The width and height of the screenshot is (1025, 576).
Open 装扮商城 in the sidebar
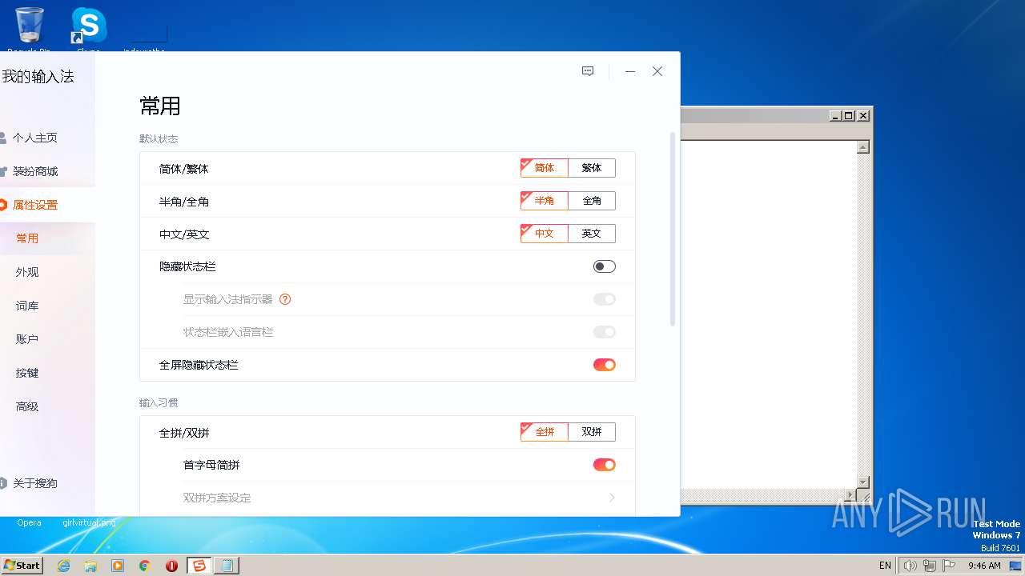click(34, 171)
